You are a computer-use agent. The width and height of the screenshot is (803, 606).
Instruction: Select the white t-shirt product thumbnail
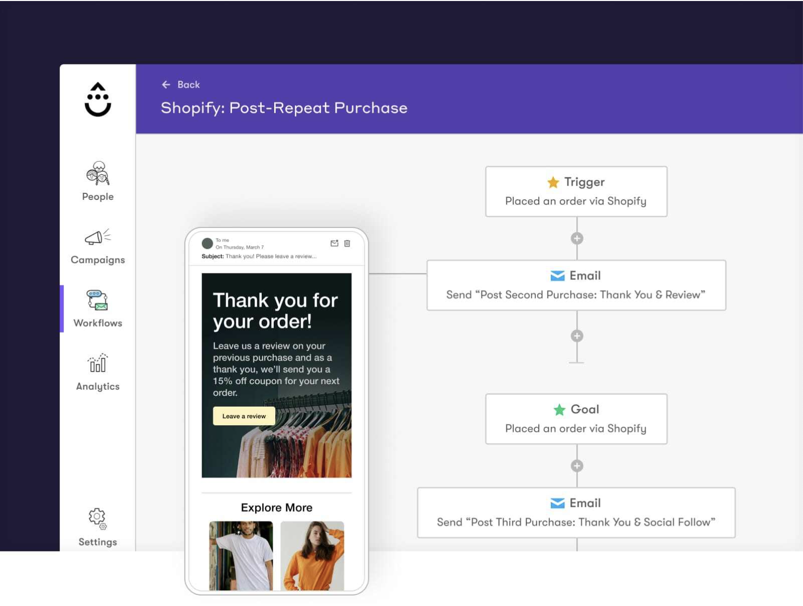241,556
